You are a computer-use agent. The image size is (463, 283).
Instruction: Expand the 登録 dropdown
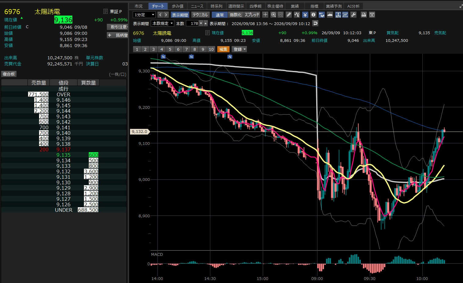click(x=240, y=49)
